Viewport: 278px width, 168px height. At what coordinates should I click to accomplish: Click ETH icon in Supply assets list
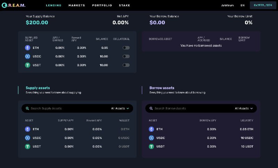[x=27, y=129]
